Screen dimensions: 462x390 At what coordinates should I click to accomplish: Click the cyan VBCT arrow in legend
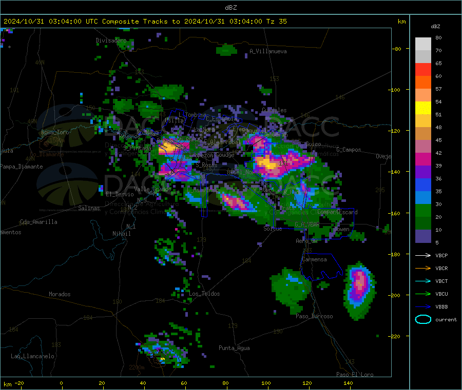click(x=423, y=281)
